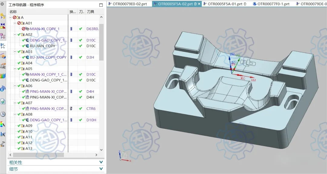
Task: Click tool change icon in D10H row
Action: pos(71,120)
